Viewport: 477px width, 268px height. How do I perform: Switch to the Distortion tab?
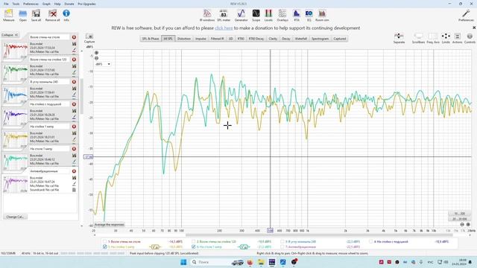click(x=184, y=39)
